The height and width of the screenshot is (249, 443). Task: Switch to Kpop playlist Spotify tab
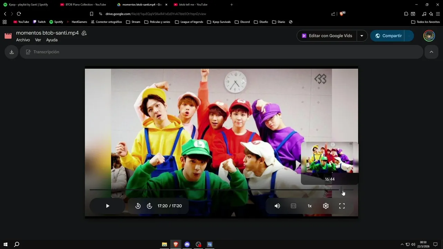point(28,4)
